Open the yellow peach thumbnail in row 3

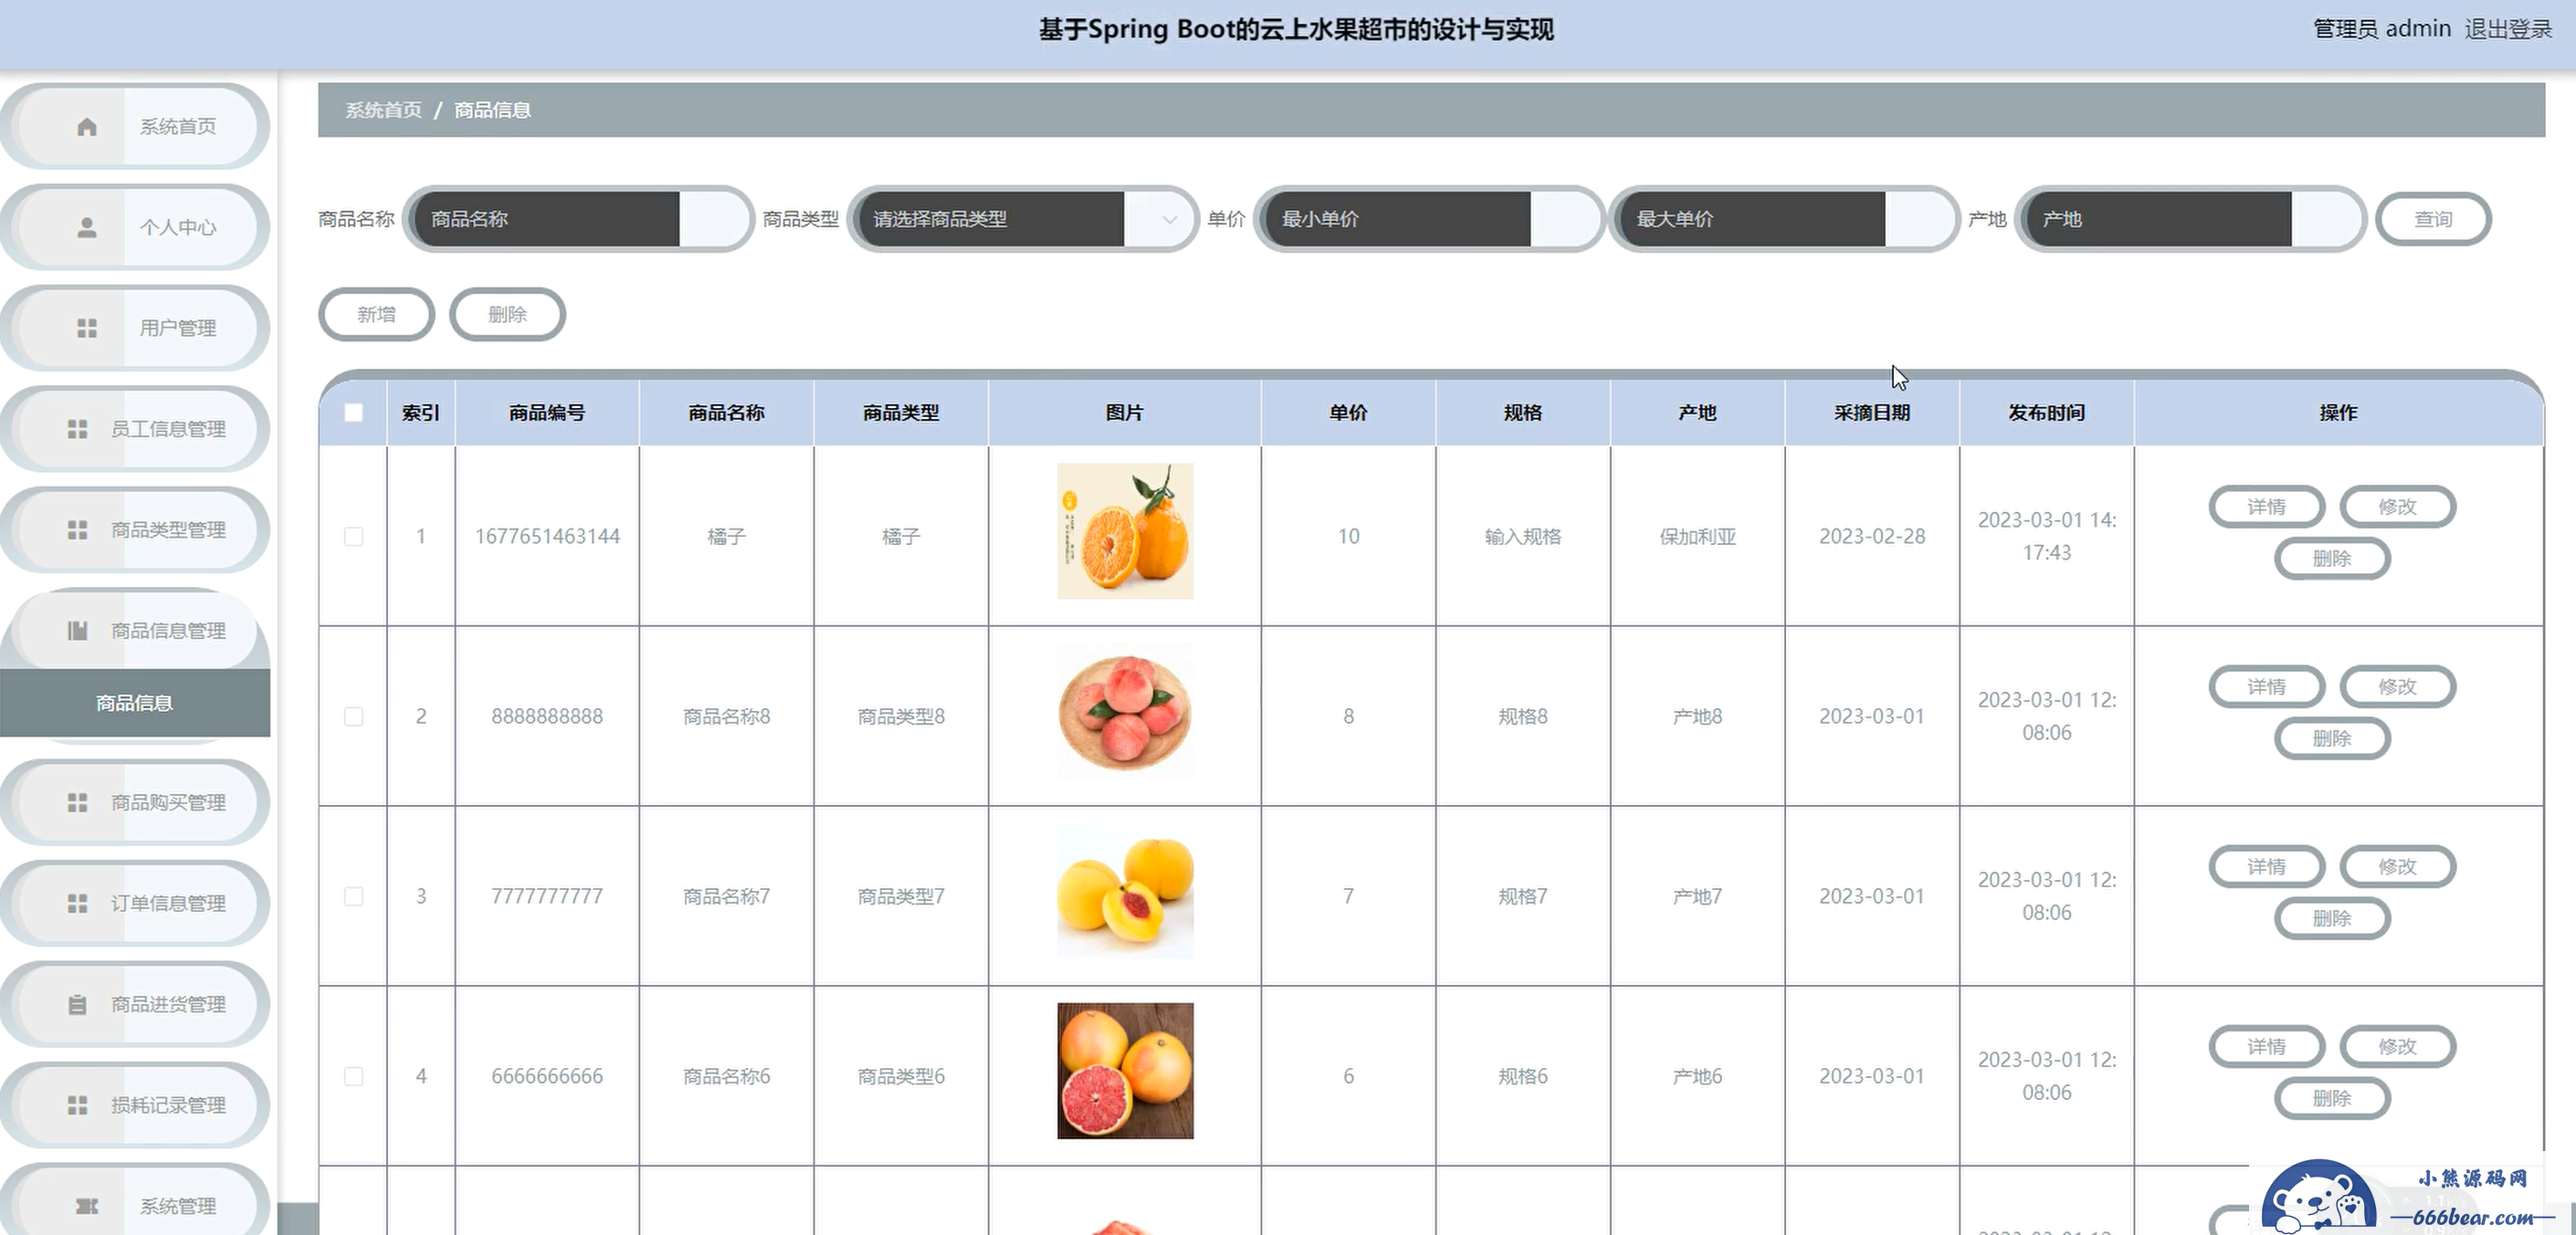click(1125, 891)
